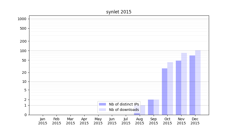The height and width of the screenshot is (129, 232).
Task: Click the Dec 2015 distinct IPs bar
Action: click(192, 85)
